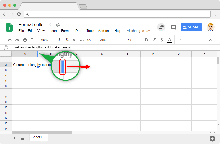Open the Arial font dropdown
Image resolution: width=220 pixels, height=144 pixels.
[110, 40]
